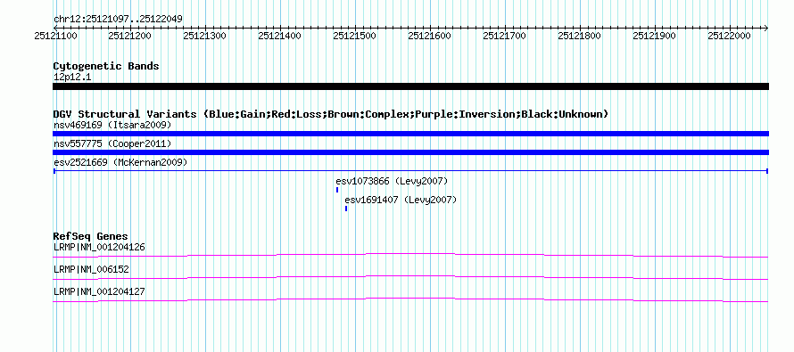Screen dimensions: 794x352
Task: Click ruler tick label 25121700
Action: [x=505, y=36]
